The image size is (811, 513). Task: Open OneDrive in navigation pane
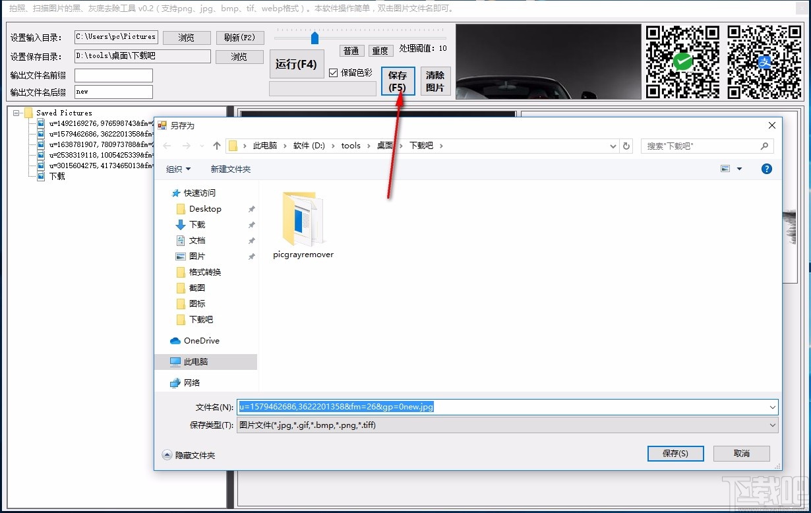click(x=201, y=340)
